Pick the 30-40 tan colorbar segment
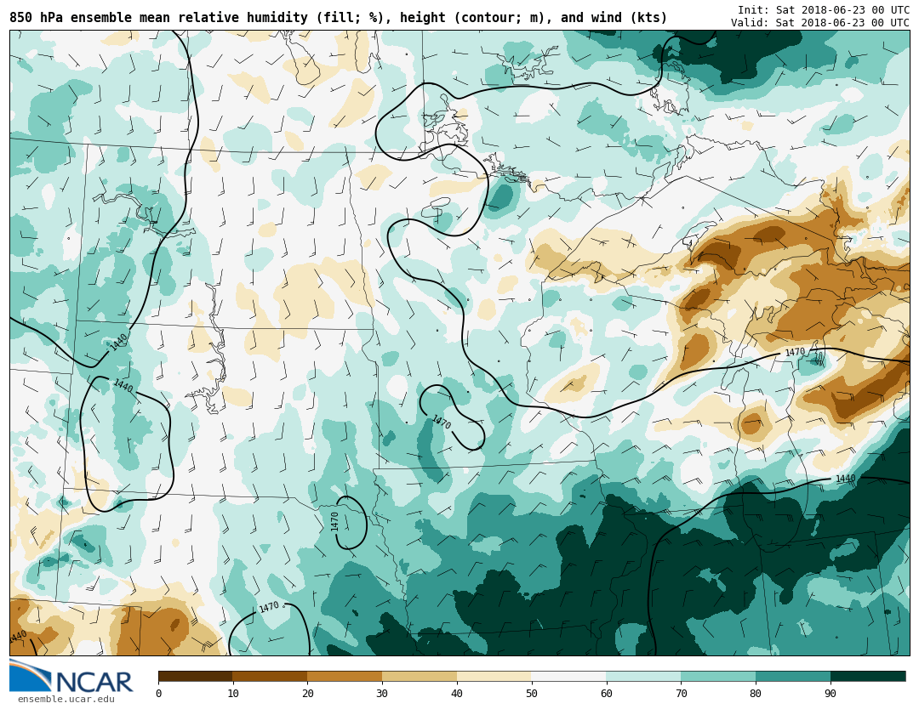This screenshot has width=919, height=709. pos(420,677)
